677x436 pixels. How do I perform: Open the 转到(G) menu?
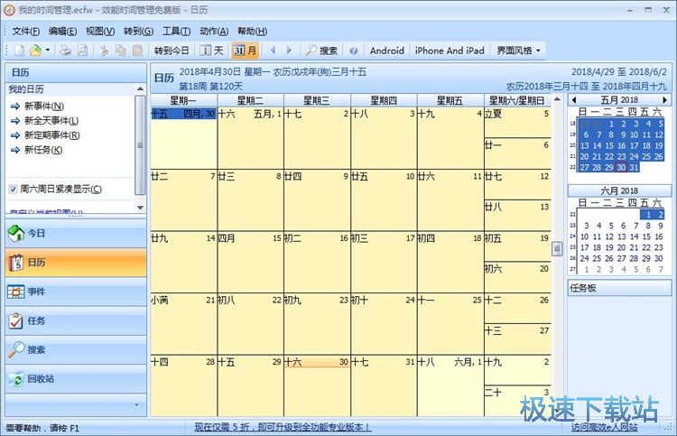[x=139, y=31]
